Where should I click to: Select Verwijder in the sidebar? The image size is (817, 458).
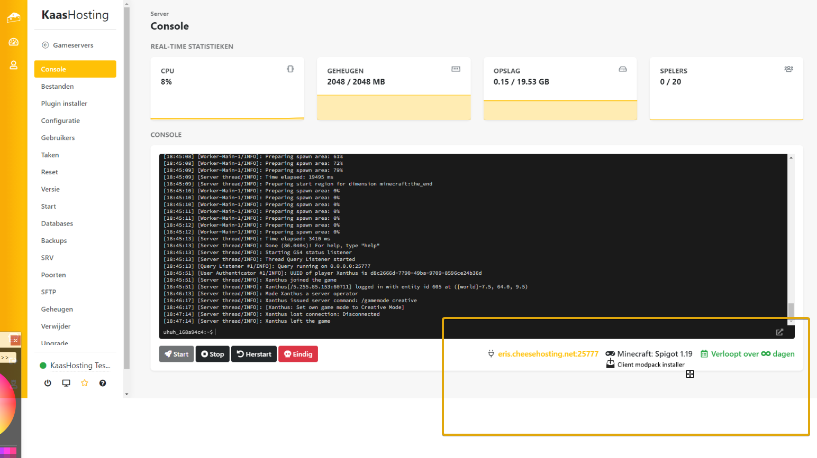(x=56, y=326)
